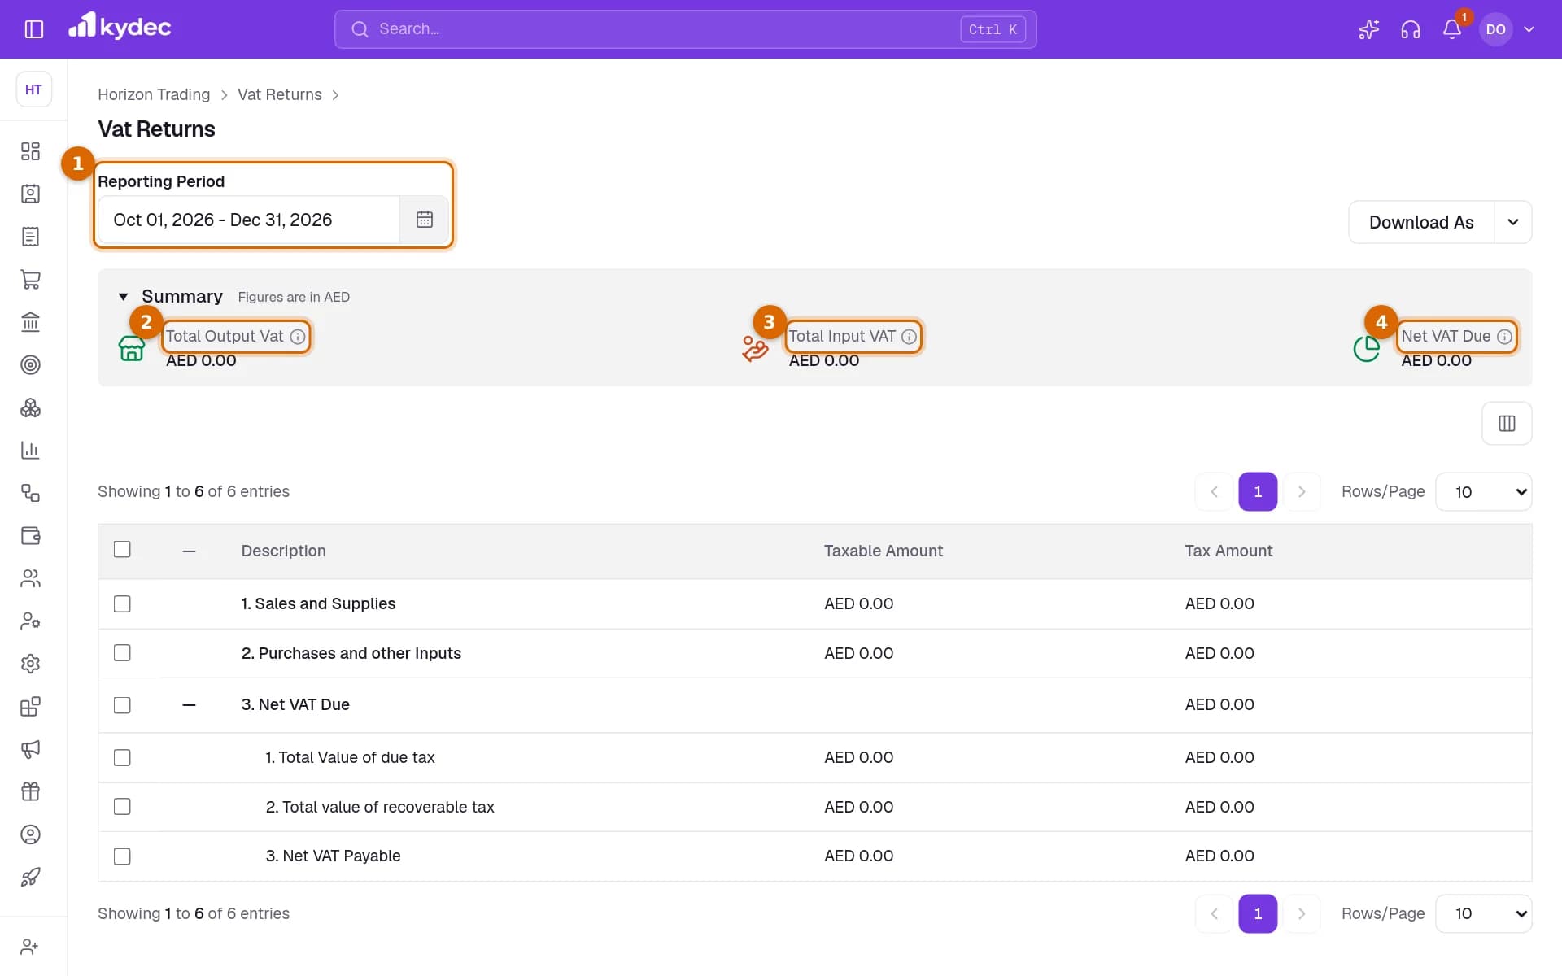The image size is (1562, 976).
Task: Show info for Total Output Vat
Action: click(298, 337)
